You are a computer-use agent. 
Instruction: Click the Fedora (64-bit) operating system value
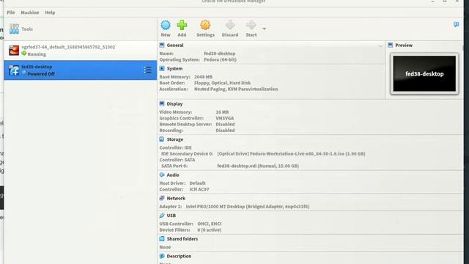(220, 59)
